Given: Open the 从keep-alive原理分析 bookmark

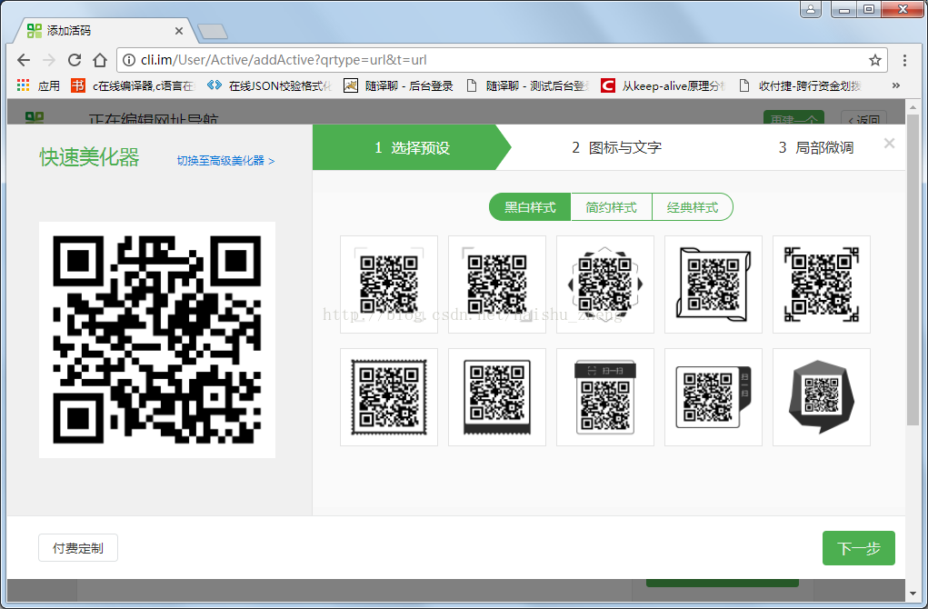Looking at the screenshot, I should click(x=663, y=85).
